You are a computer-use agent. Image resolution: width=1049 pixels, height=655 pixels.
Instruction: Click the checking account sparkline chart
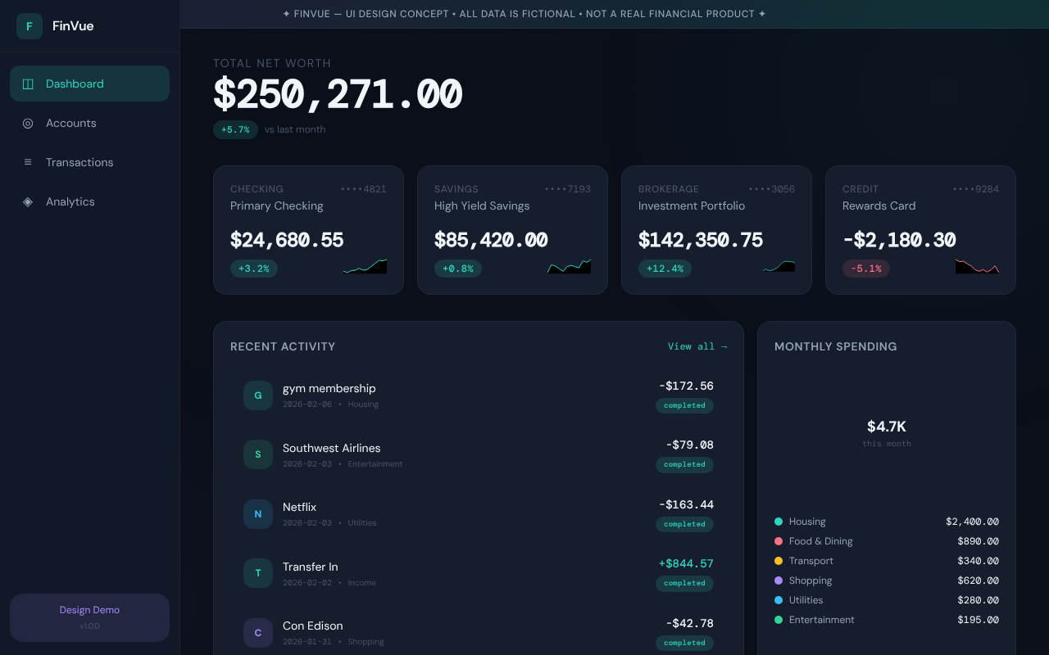point(365,265)
